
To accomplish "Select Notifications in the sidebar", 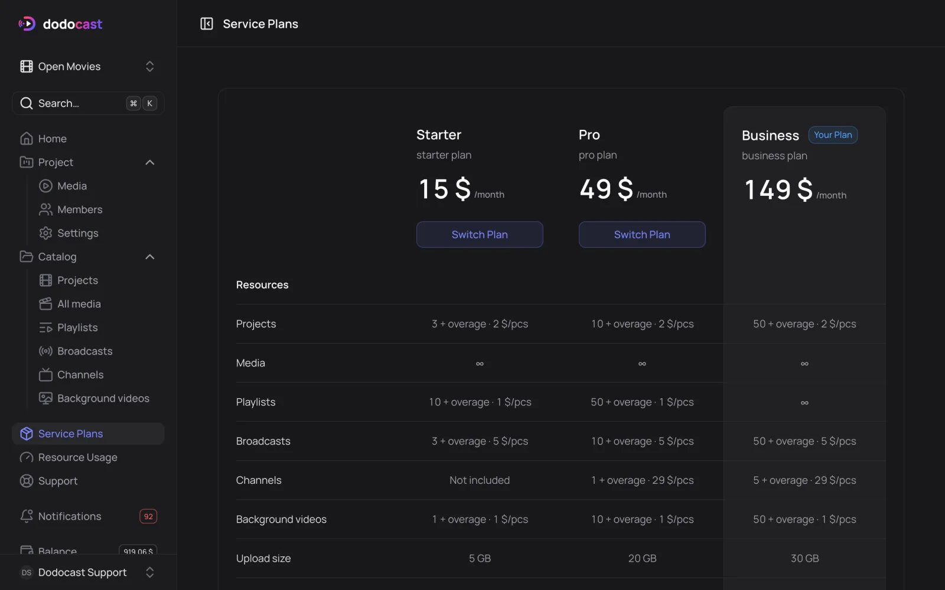I will coord(88,516).
